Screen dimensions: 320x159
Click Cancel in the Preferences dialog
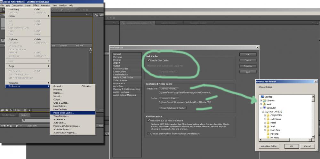pos(248,60)
